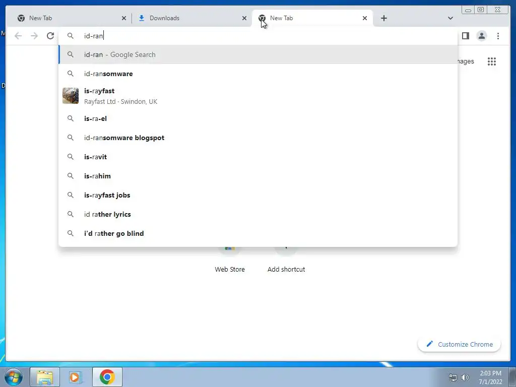Open the Windows Start menu
This screenshot has height=387, width=516.
(x=14, y=377)
